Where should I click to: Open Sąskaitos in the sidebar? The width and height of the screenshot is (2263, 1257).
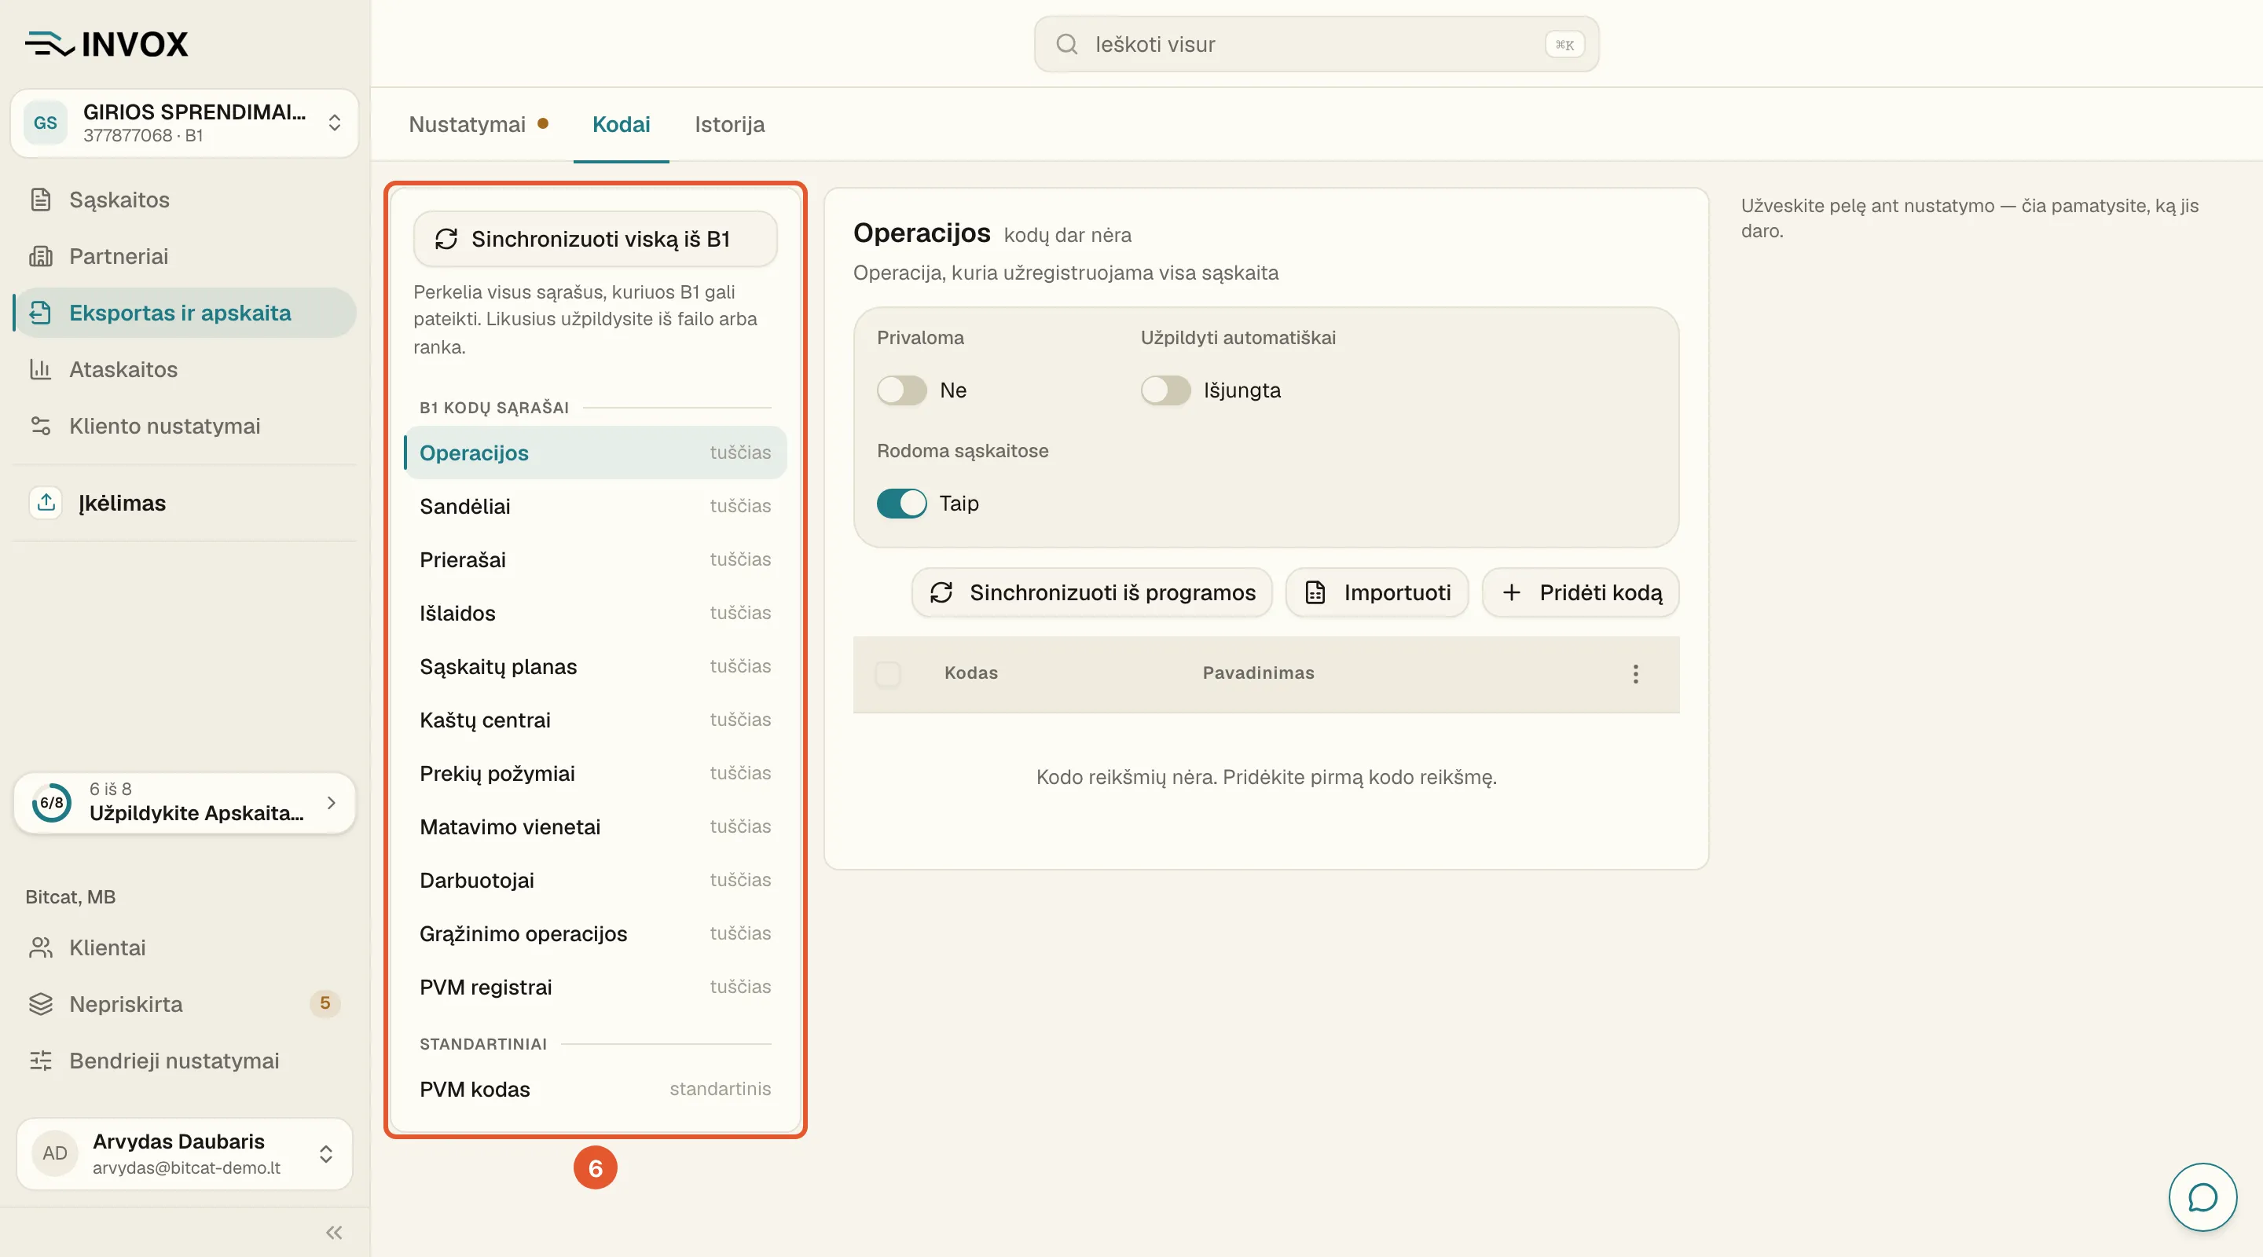pyautogui.click(x=185, y=200)
